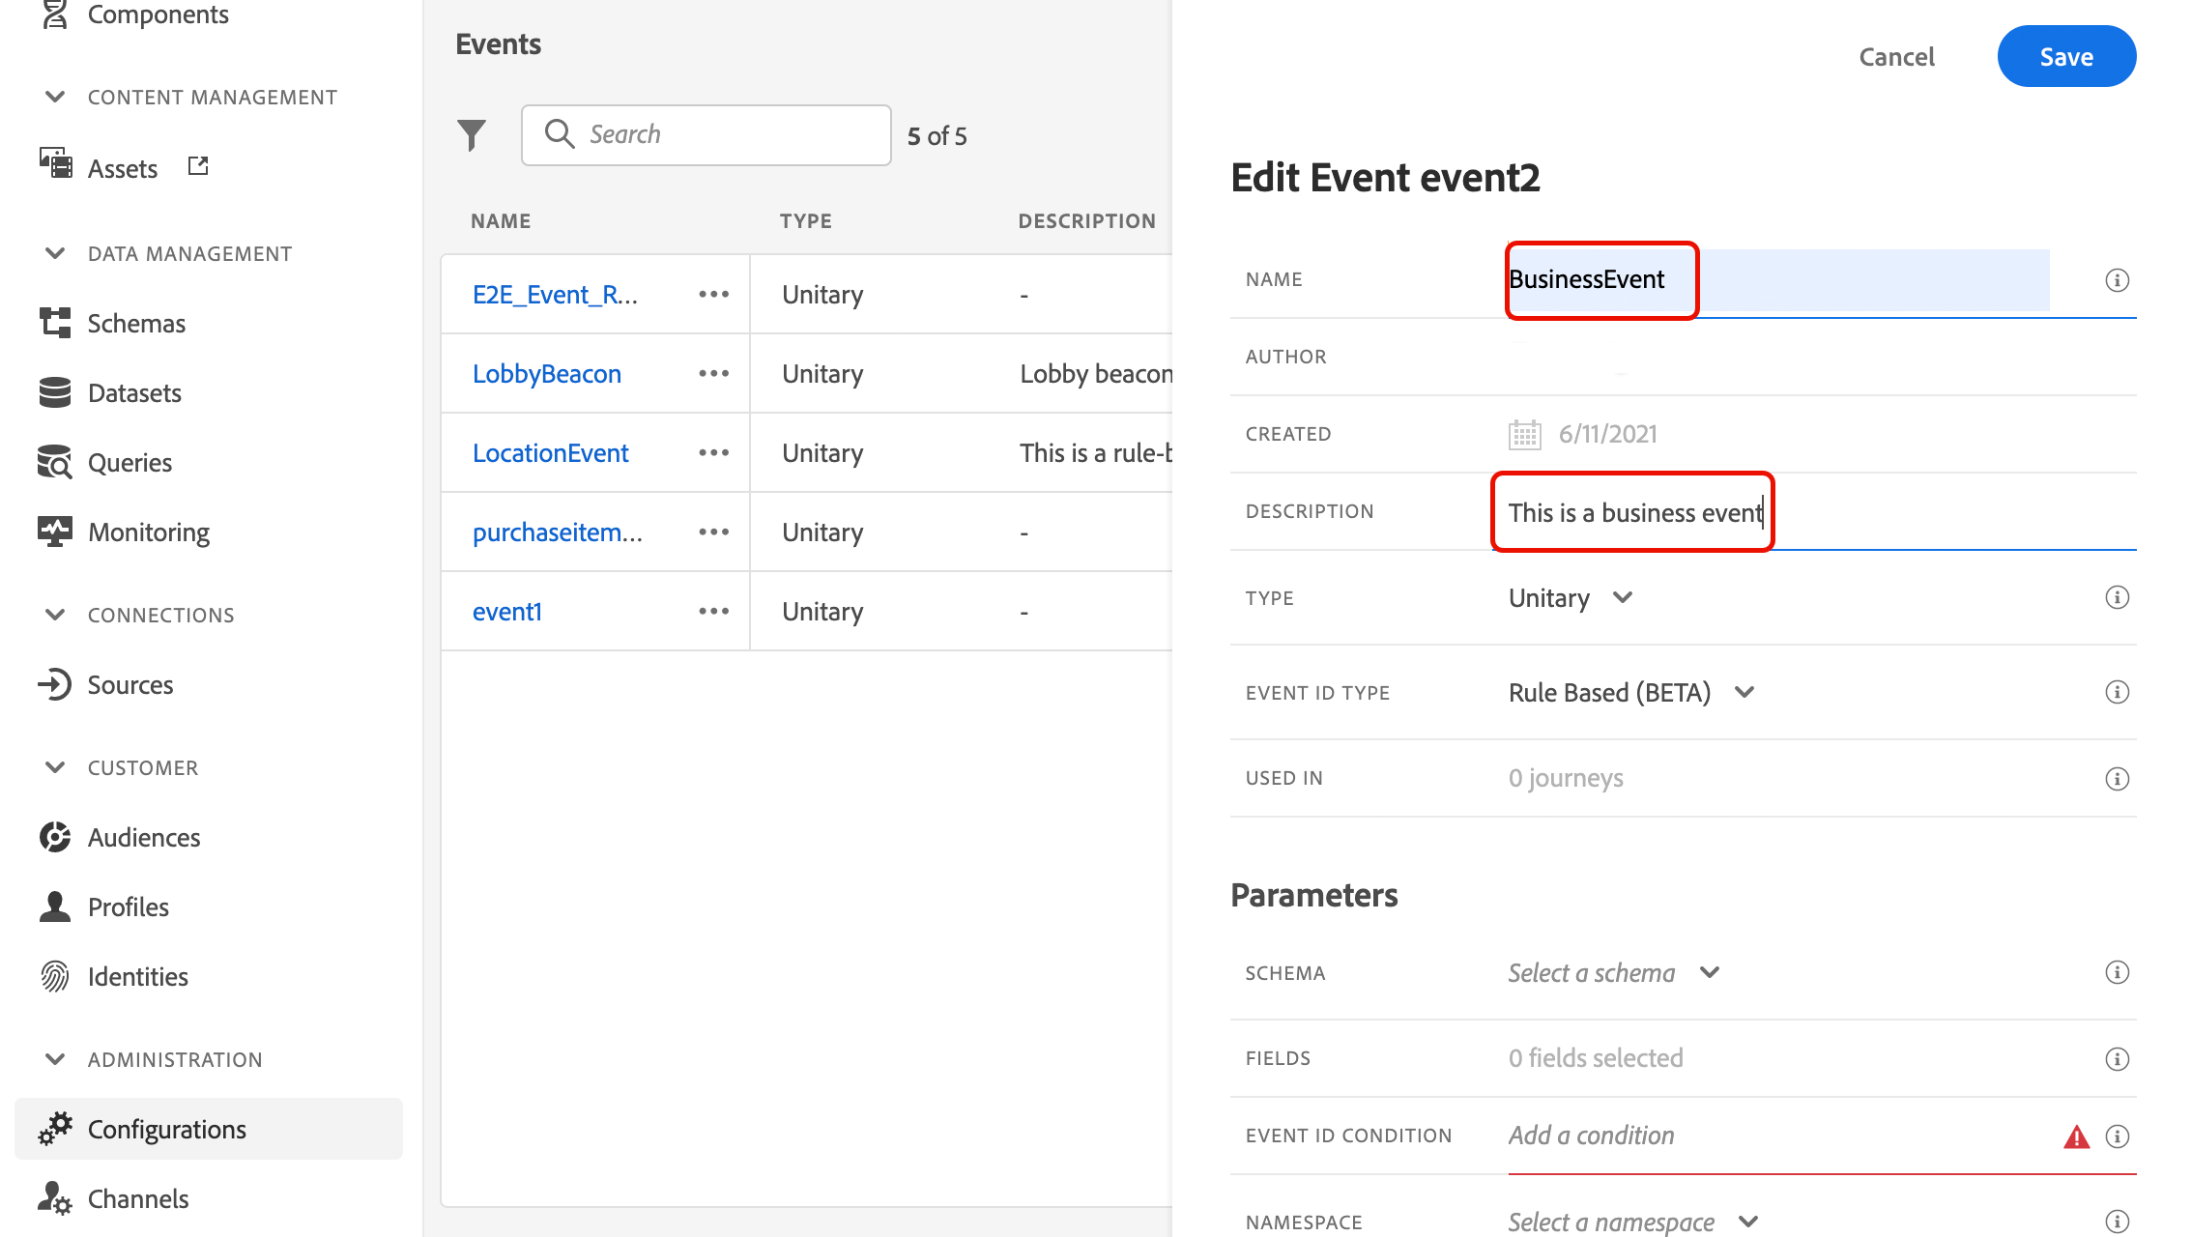Click the Save button

2065,57
